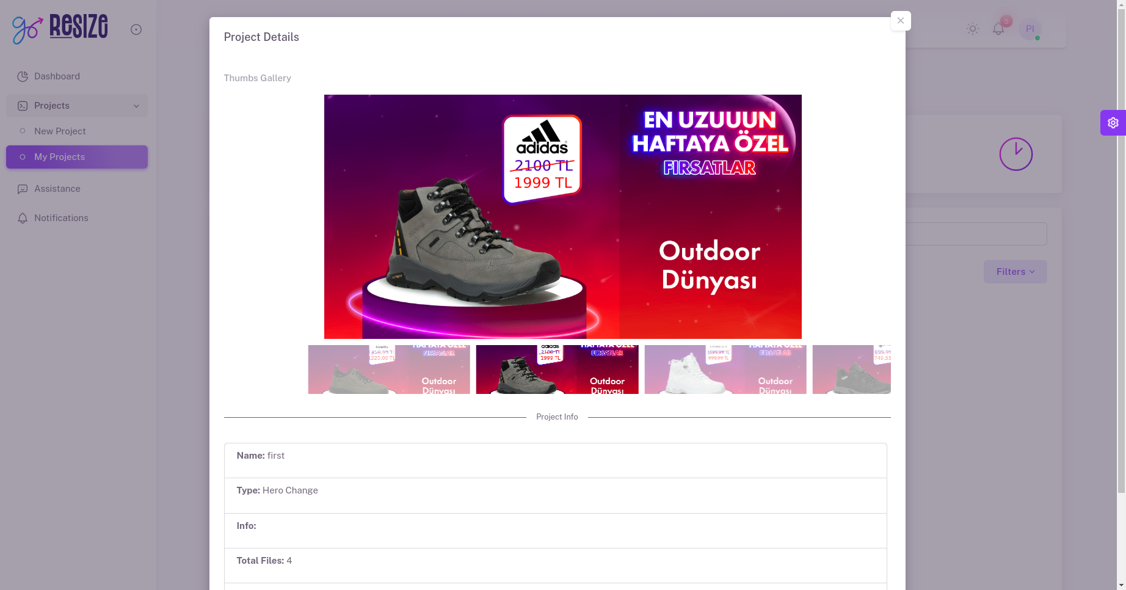Screen dimensions: 1126x590
Task: Click the 'Info:' row
Action: point(556,531)
